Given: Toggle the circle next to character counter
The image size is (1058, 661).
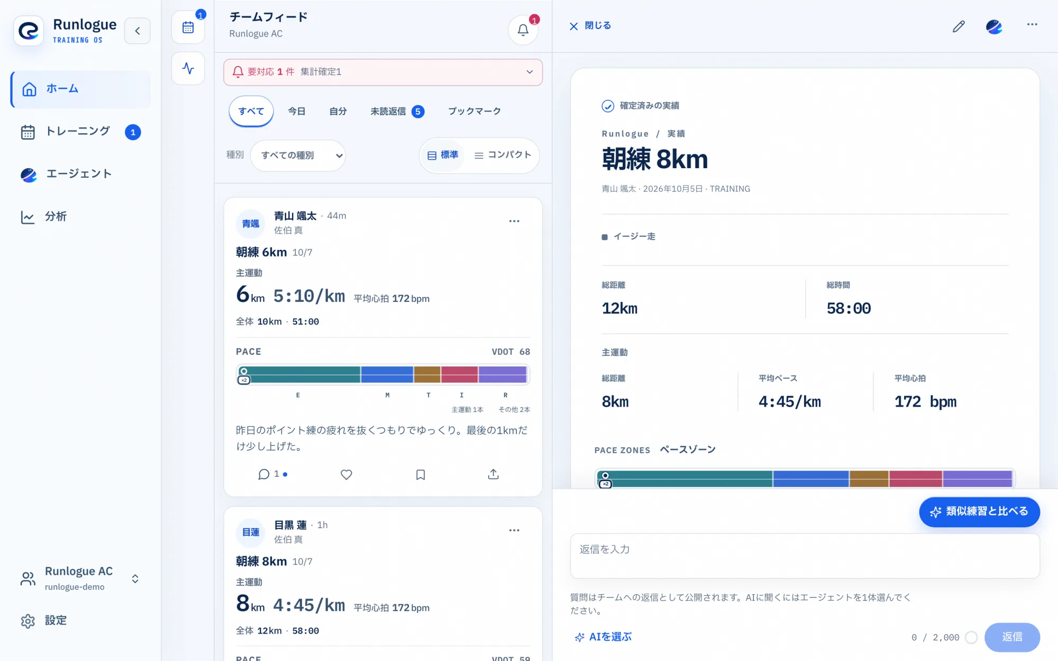Looking at the screenshot, I should [x=971, y=637].
